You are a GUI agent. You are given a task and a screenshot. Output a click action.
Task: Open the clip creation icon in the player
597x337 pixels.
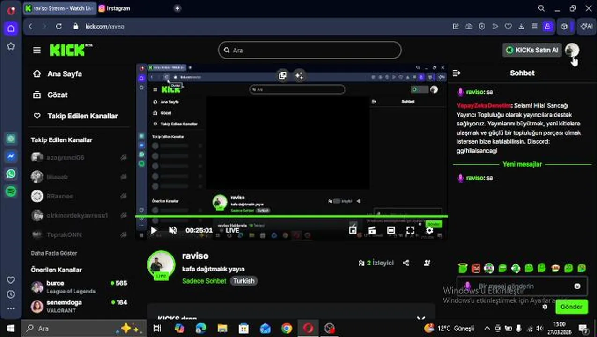[x=372, y=230]
